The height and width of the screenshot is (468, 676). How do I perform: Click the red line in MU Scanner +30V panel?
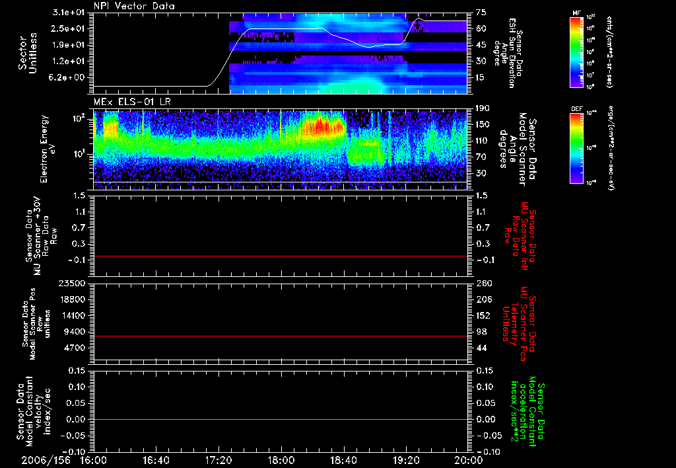[x=280, y=256]
